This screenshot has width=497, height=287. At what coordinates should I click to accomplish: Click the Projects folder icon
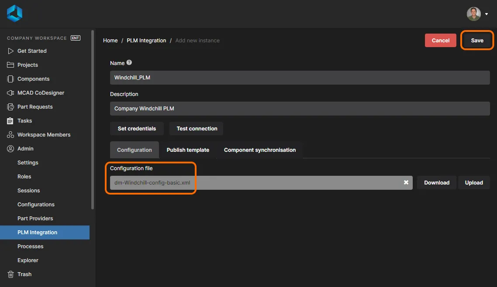click(x=10, y=65)
